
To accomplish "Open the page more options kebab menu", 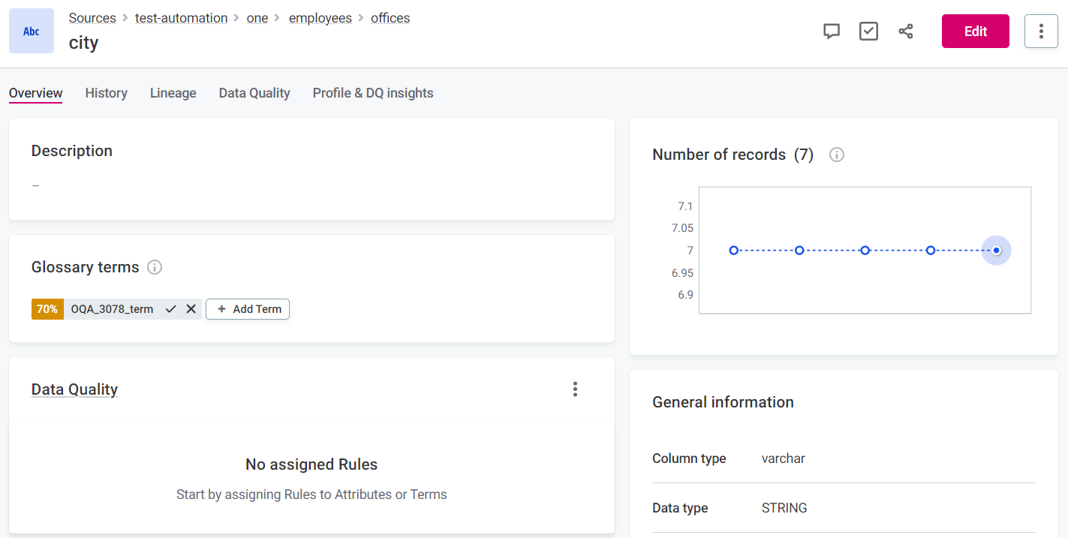I will pyautogui.click(x=1041, y=32).
